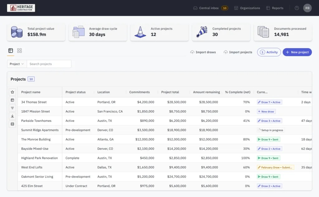Click the party popper completed projects icon
The width and height of the screenshot is (319, 197).
tap(202, 32)
